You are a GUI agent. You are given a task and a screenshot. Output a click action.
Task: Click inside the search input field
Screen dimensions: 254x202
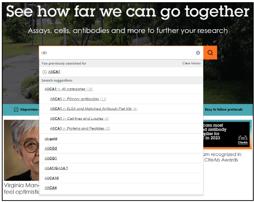pyautogui.click(x=117, y=53)
